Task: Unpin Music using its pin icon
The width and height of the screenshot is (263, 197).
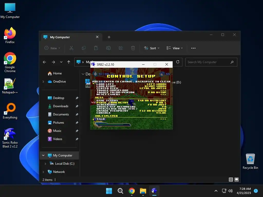Action: coord(77,131)
